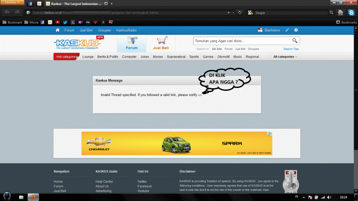Open the Help Center footer link

104,181
